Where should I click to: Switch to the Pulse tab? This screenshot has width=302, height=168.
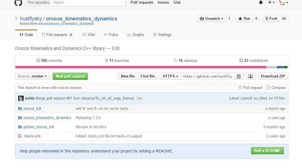[x=111, y=35]
